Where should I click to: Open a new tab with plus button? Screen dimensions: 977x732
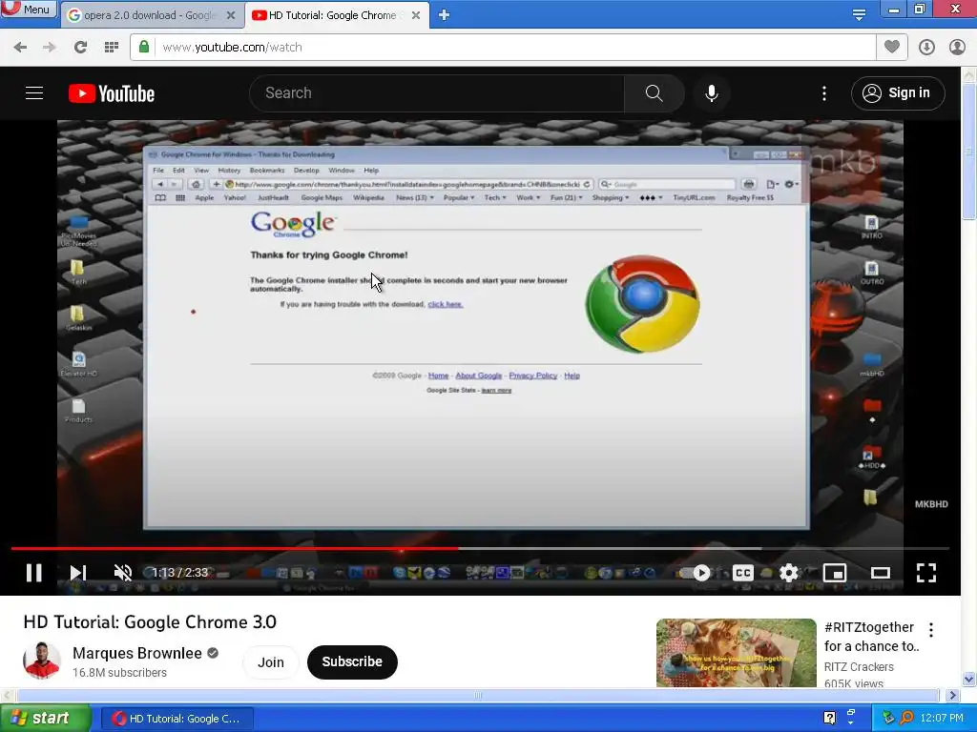444,15
